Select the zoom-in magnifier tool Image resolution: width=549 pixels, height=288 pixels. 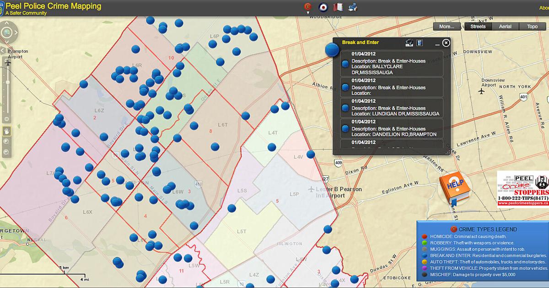6,141
